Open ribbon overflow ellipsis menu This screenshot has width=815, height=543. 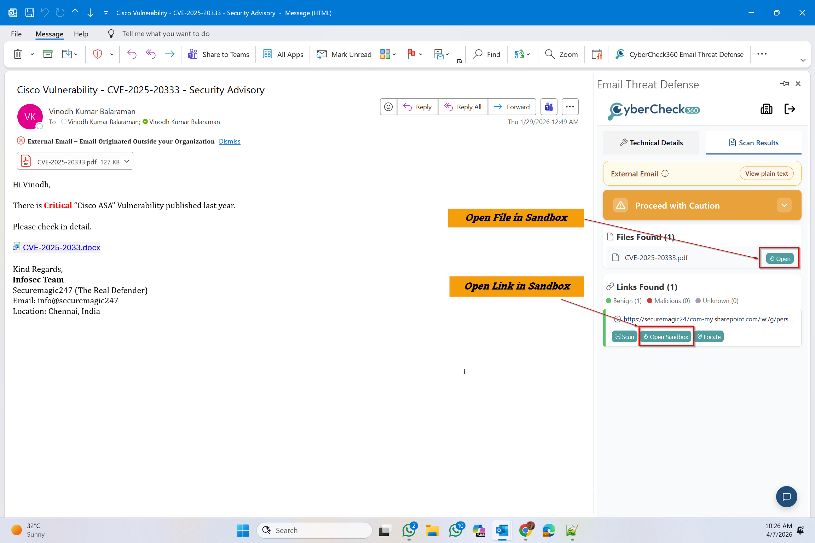(762, 54)
